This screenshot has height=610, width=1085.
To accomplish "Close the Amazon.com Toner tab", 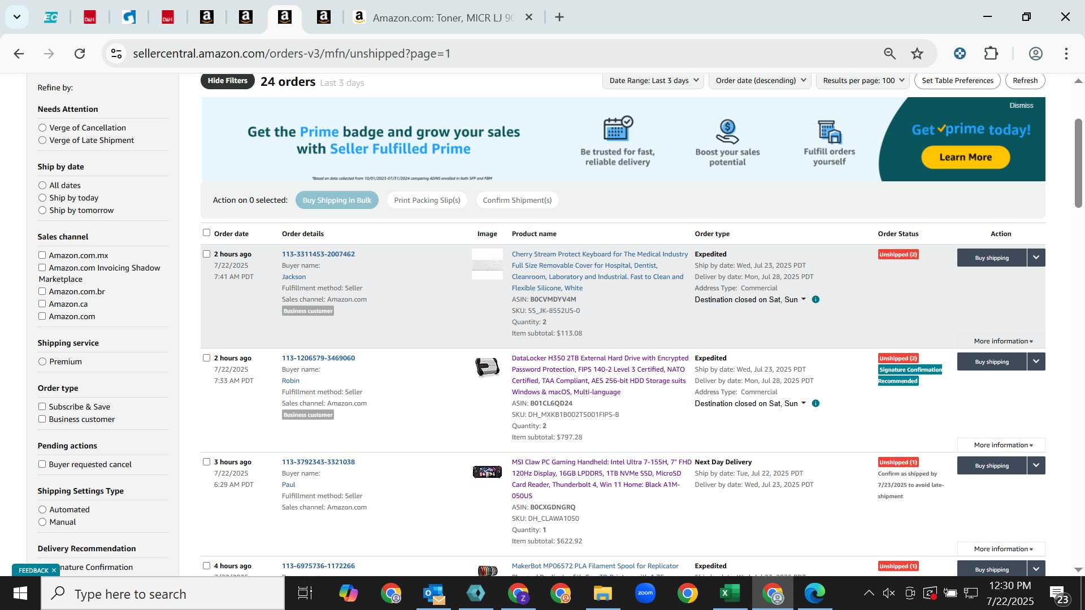I will 529,18.
